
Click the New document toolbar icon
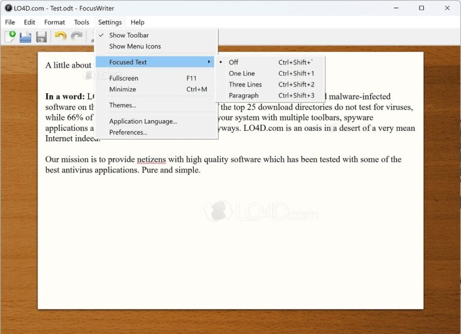(10, 37)
